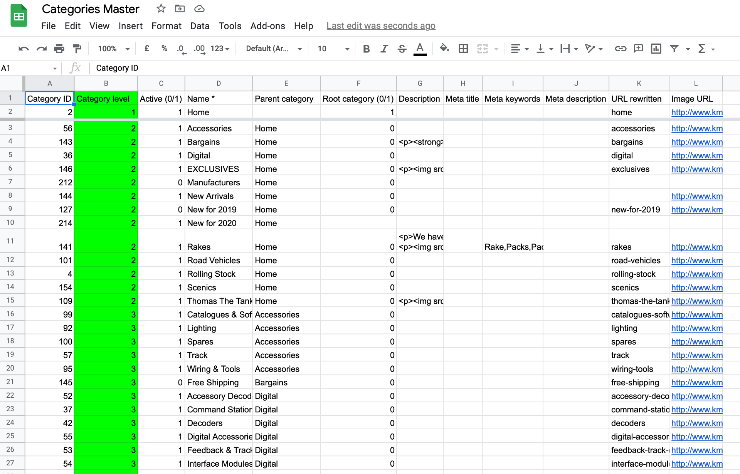Image resolution: width=740 pixels, height=474 pixels.
Task: Click the create filter icon
Action: click(x=674, y=49)
